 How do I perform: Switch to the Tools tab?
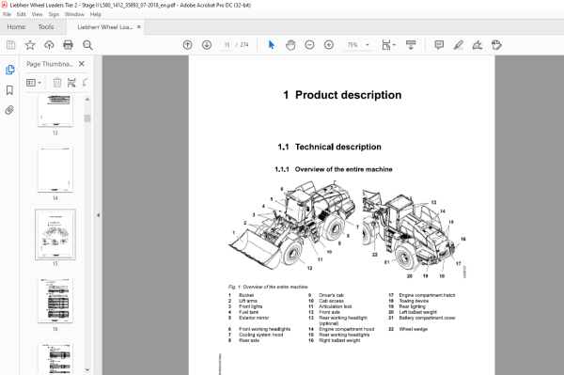[x=46, y=27]
